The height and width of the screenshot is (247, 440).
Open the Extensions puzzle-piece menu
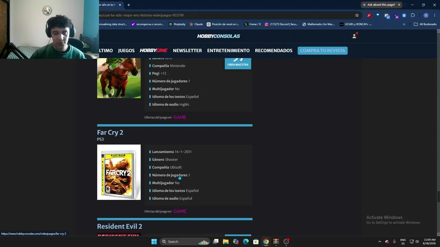click(x=413, y=15)
